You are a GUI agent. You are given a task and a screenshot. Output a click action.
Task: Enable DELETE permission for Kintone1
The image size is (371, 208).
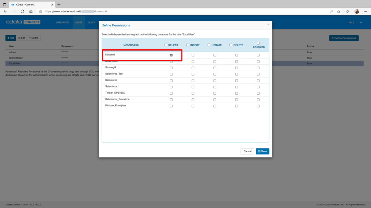click(x=237, y=55)
